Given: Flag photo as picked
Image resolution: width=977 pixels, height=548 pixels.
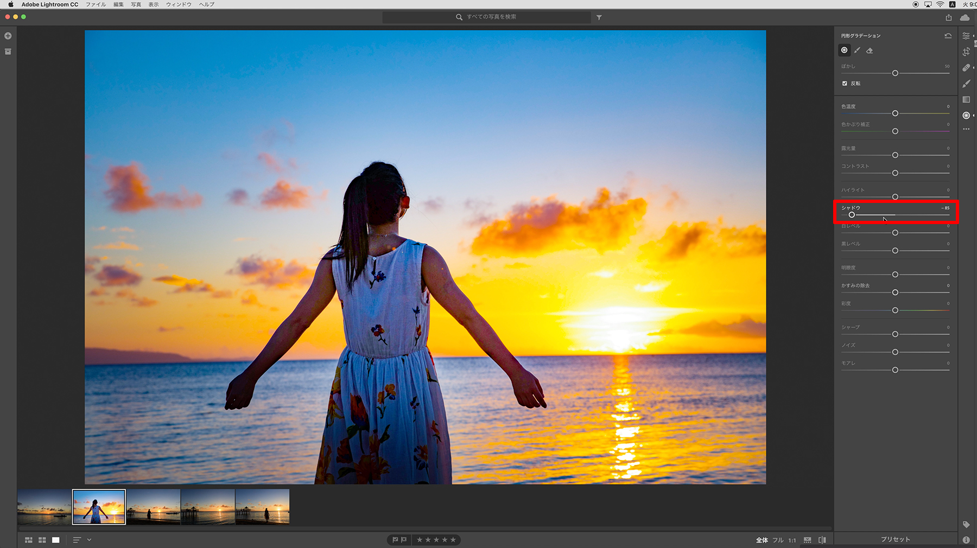Looking at the screenshot, I should 395,540.
